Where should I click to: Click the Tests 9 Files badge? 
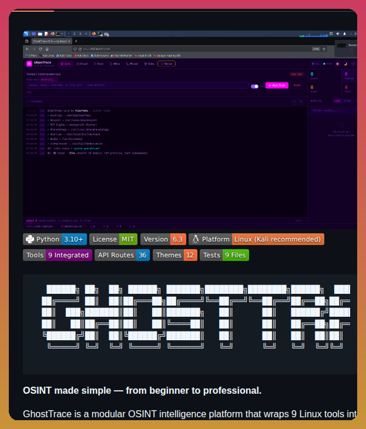click(x=224, y=255)
